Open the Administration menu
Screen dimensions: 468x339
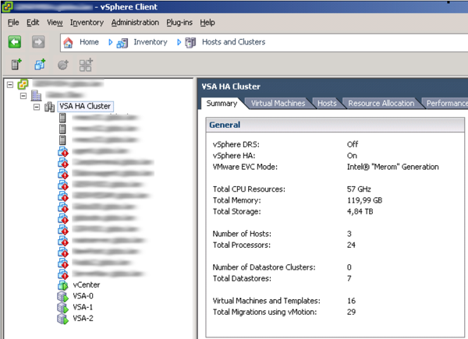[135, 23]
